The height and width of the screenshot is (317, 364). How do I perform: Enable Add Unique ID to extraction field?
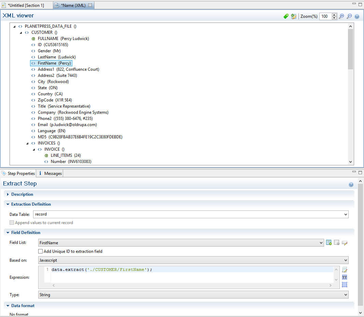tap(41, 251)
